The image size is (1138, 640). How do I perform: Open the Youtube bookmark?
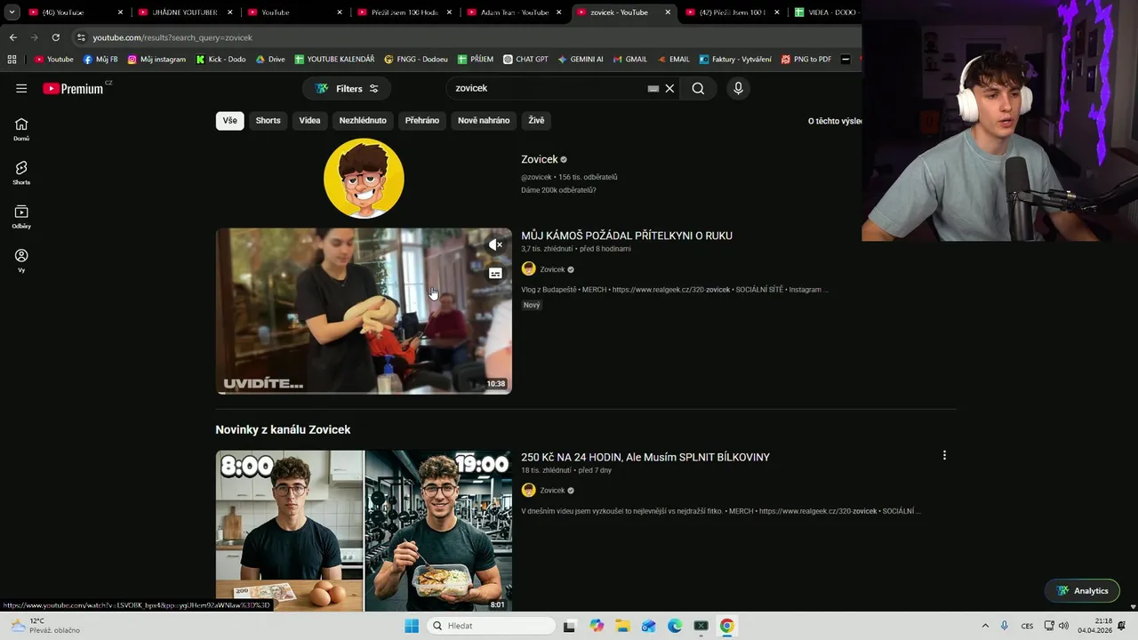pos(54,60)
